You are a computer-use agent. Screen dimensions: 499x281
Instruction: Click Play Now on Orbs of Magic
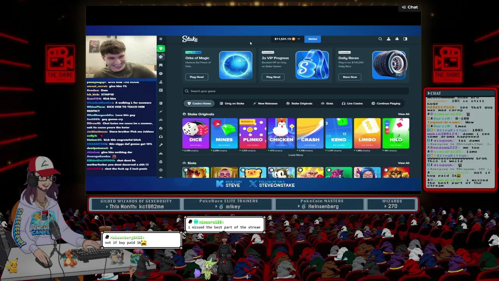click(x=196, y=77)
